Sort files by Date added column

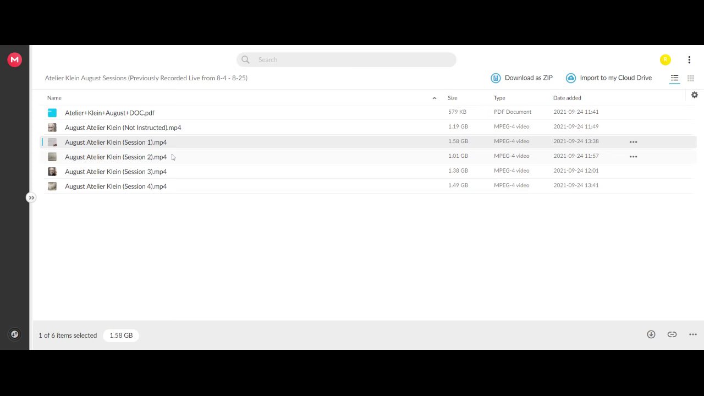tap(567, 98)
